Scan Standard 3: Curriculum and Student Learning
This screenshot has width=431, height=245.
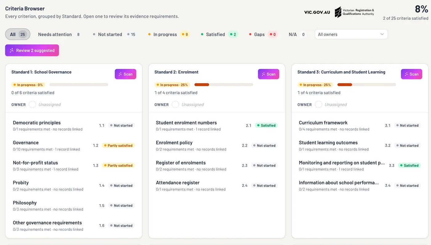click(x=412, y=74)
